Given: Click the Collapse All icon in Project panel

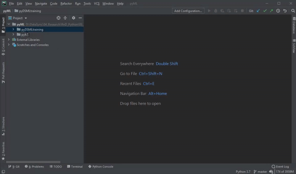Looking at the screenshot, I should coord(65,18).
